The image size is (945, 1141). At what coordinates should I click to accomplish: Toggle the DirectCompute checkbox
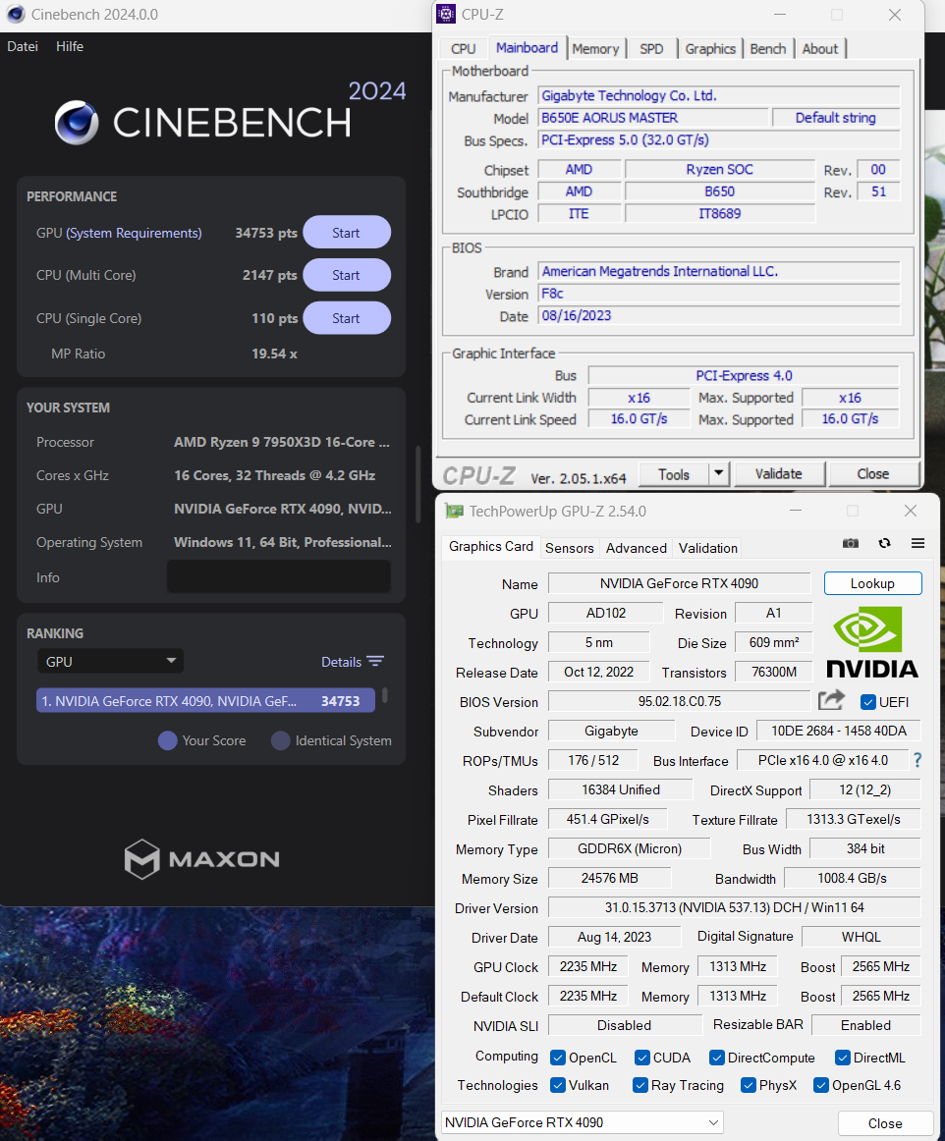(716, 1058)
